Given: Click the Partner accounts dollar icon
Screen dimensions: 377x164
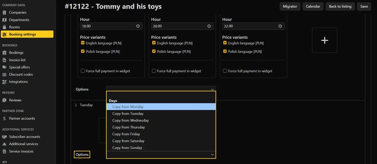Looking at the screenshot, I should click(4, 118).
